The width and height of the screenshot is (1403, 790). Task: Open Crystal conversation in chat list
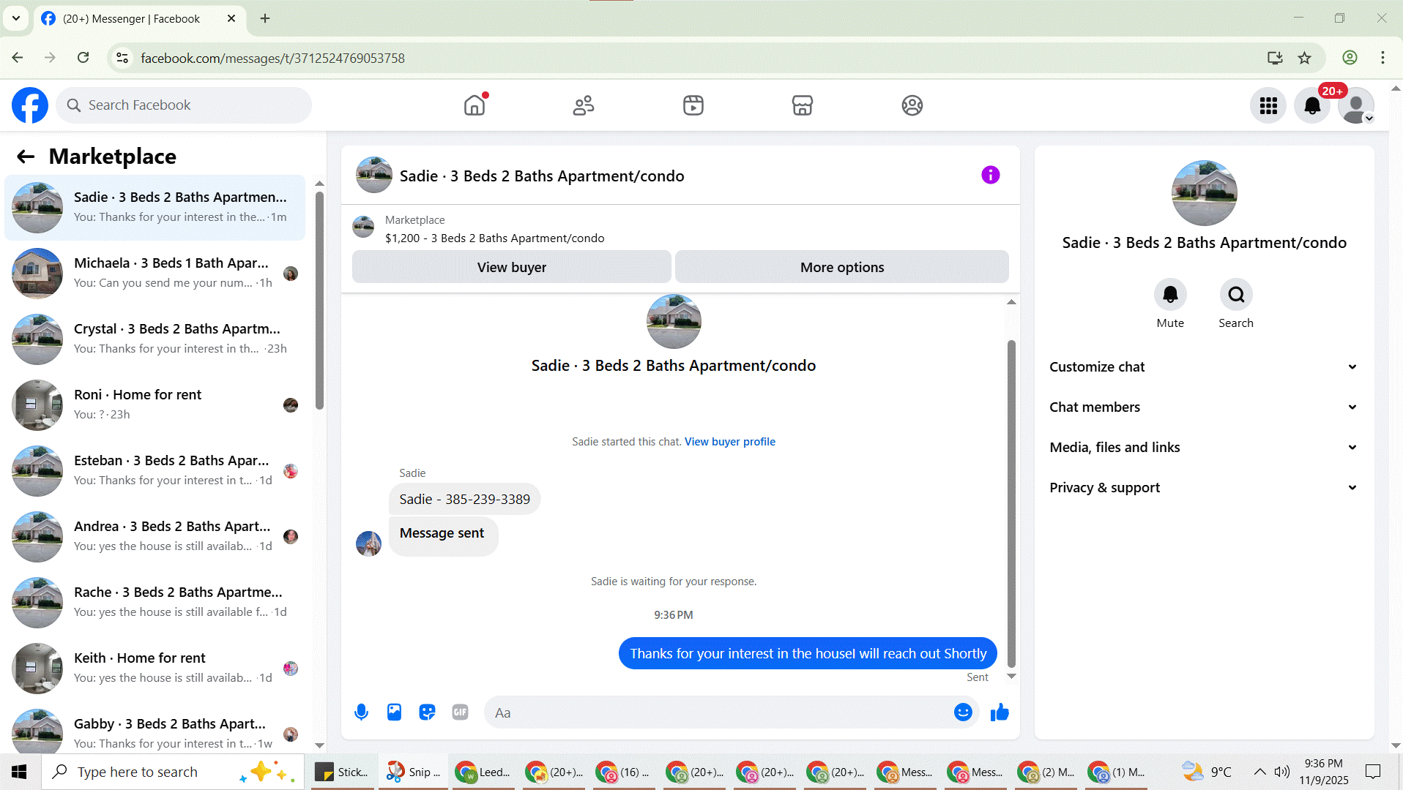tap(155, 339)
